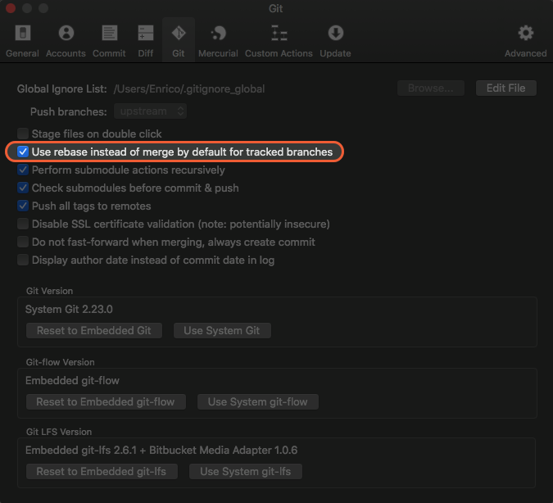Click the Embedded git-flow version text
553x503 pixels.
[72, 381]
